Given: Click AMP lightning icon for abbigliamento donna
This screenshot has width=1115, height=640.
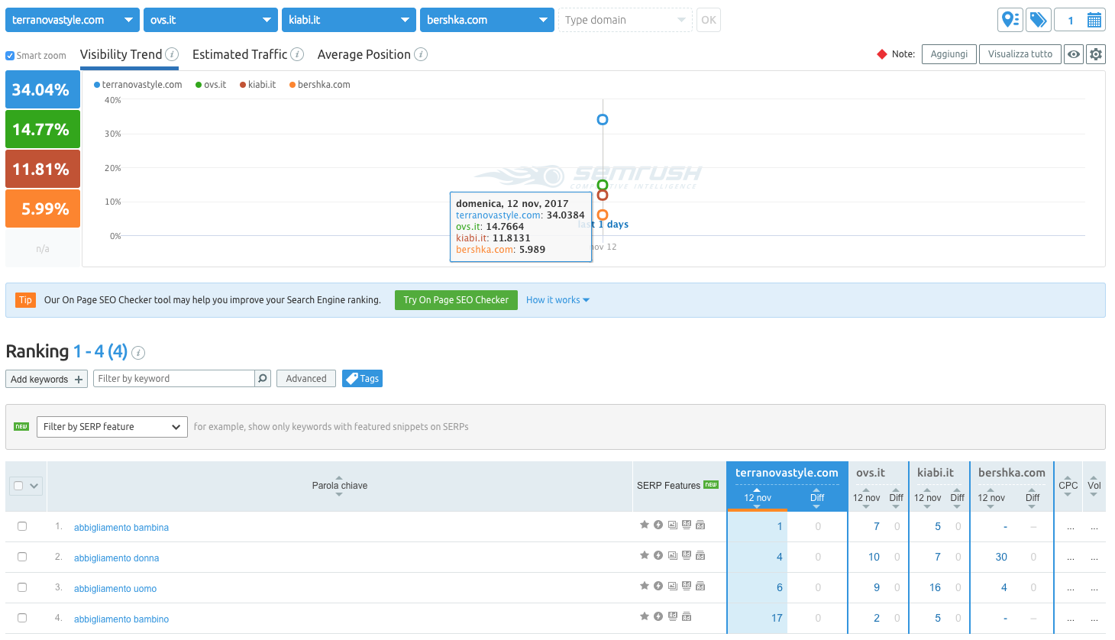Looking at the screenshot, I should tap(658, 555).
